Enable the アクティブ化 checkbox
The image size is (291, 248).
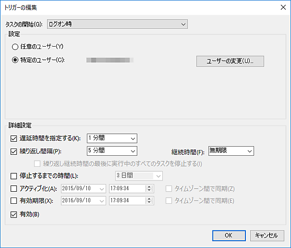click(14, 189)
